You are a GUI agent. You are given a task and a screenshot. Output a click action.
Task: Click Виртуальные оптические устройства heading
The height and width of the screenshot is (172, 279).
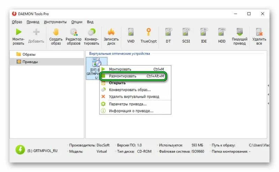(119, 53)
